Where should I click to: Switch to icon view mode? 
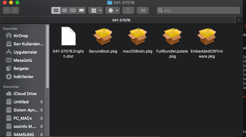(56, 10)
